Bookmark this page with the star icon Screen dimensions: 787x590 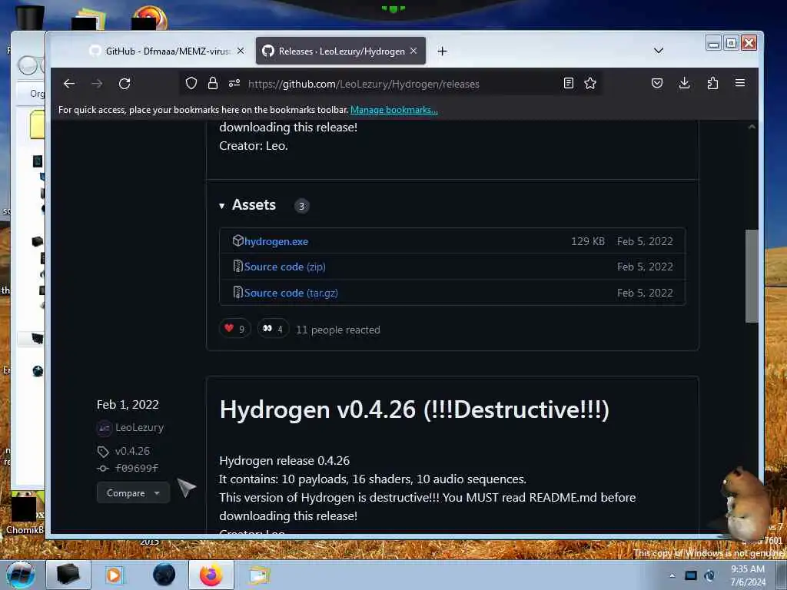tap(590, 83)
